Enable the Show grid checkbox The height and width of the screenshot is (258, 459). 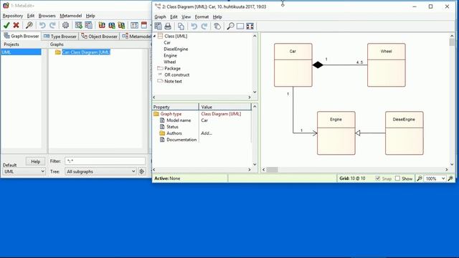(x=397, y=178)
